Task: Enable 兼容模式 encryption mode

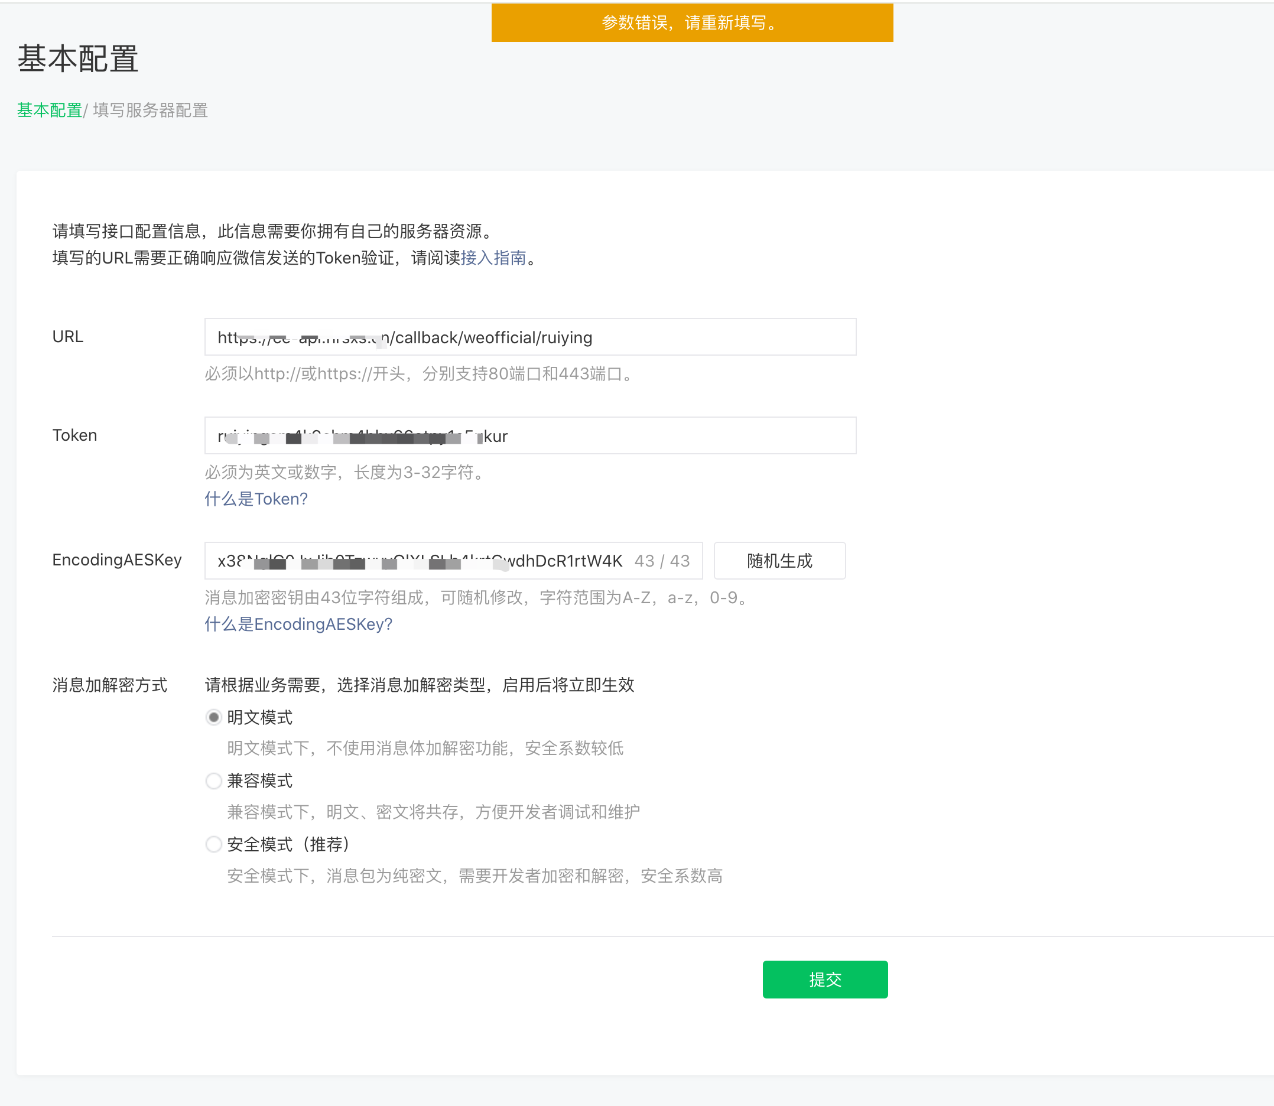Action: pyautogui.click(x=213, y=780)
